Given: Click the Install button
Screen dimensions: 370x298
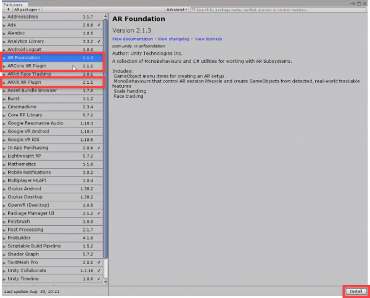Looking at the screenshot, I should pos(356,291).
